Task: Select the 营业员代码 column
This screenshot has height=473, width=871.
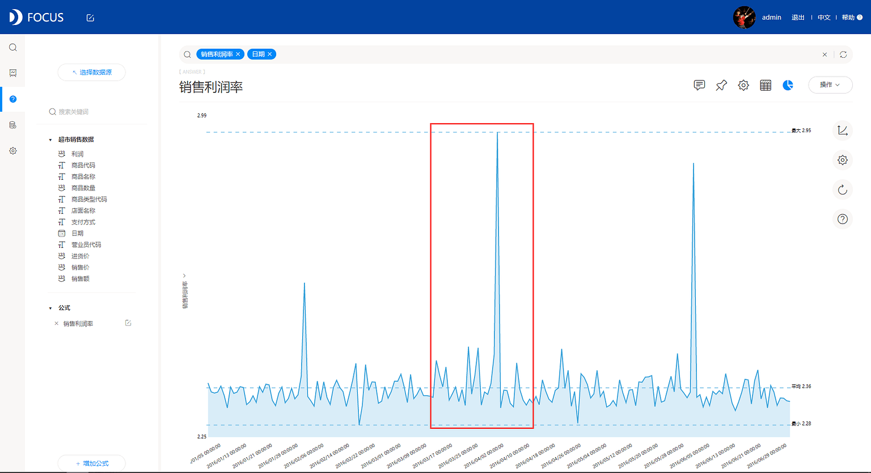Action: (x=86, y=245)
